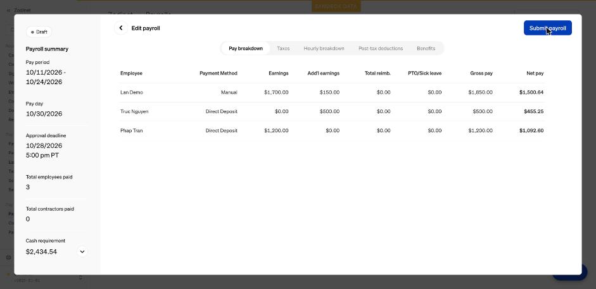Click the PTO/Sick leave column header
The height and width of the screenshot is (289, 596).
(x=424, y=73)
